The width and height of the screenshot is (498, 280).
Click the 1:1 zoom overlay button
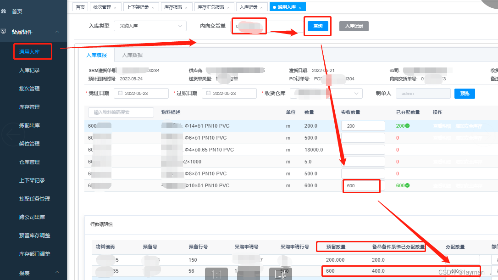[216, 274]
